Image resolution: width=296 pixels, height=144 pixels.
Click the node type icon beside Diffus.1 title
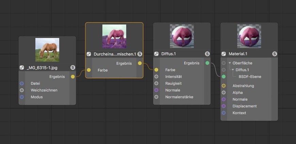[x=156, y=54]
